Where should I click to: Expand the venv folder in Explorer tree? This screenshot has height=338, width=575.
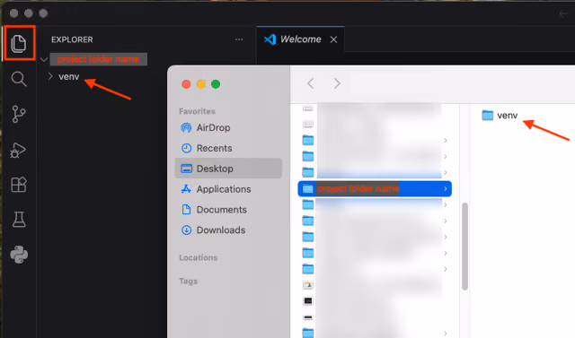(50, 76)
